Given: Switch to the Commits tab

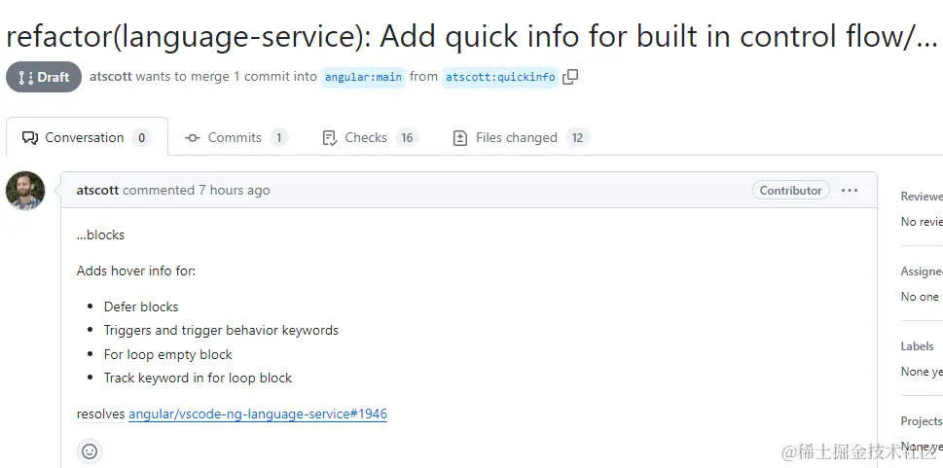Looking at the screenshot, I should pyautogui.click(x=236, y=138).
